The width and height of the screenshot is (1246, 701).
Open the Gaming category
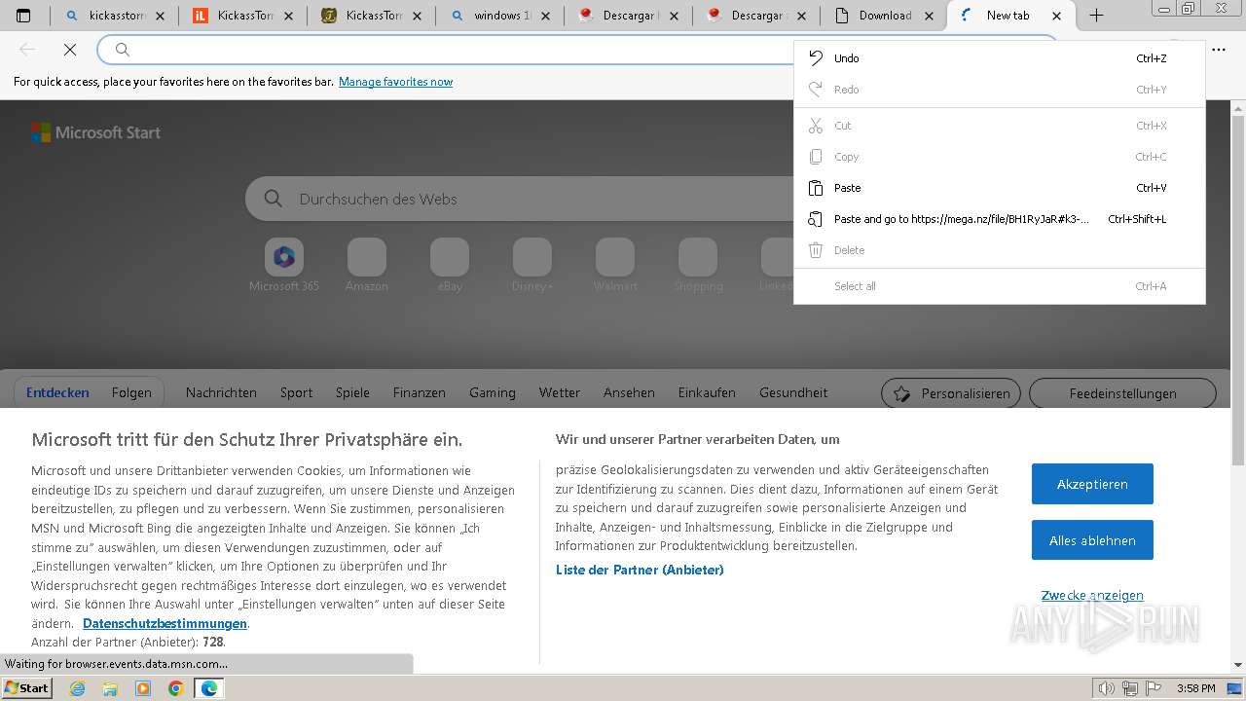click(x=492, y=392)
